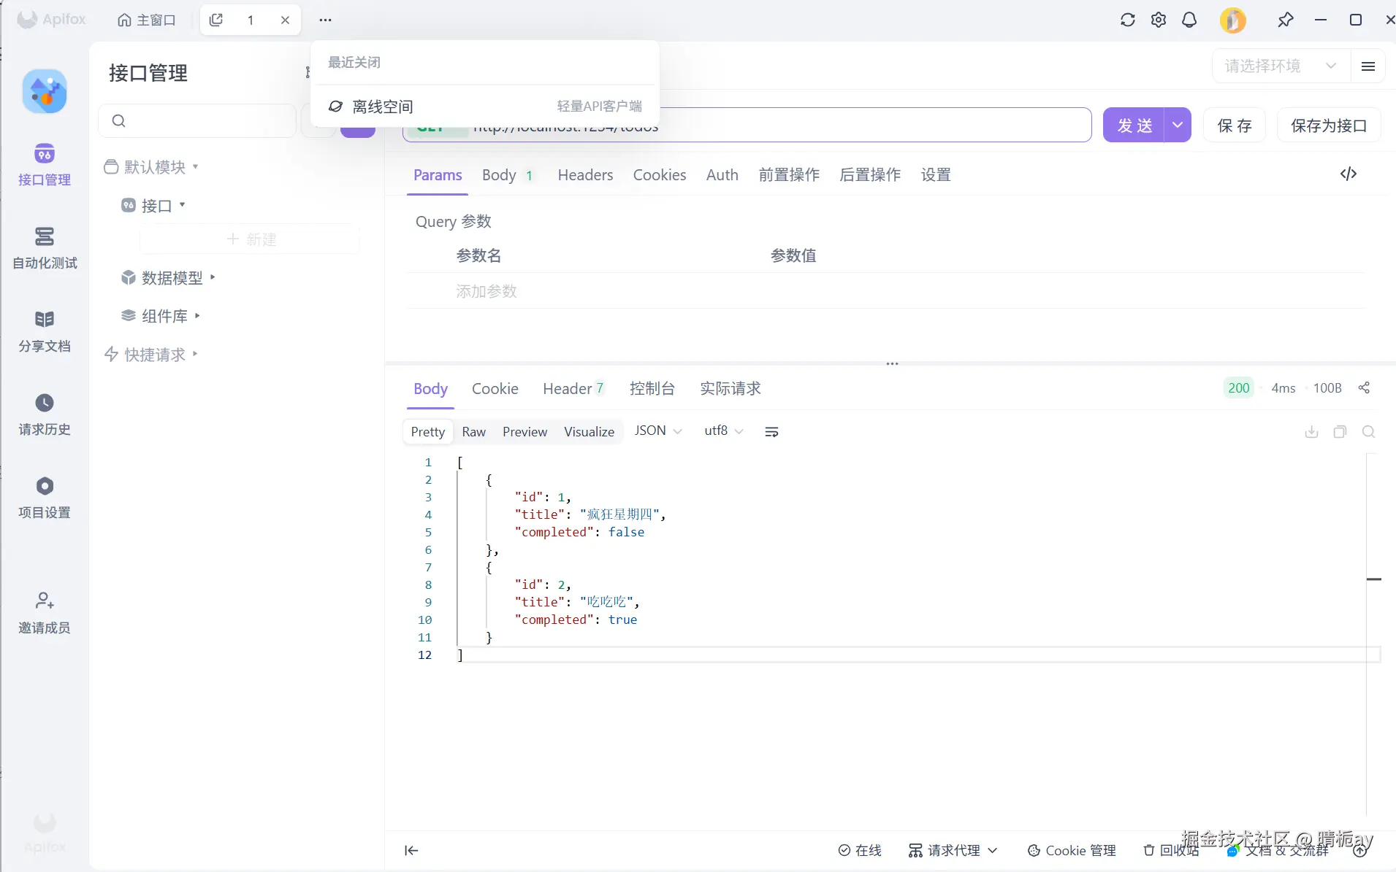Copy the response body
1396x872 pixels.
pyautogui.click(x=1340, y=432)
